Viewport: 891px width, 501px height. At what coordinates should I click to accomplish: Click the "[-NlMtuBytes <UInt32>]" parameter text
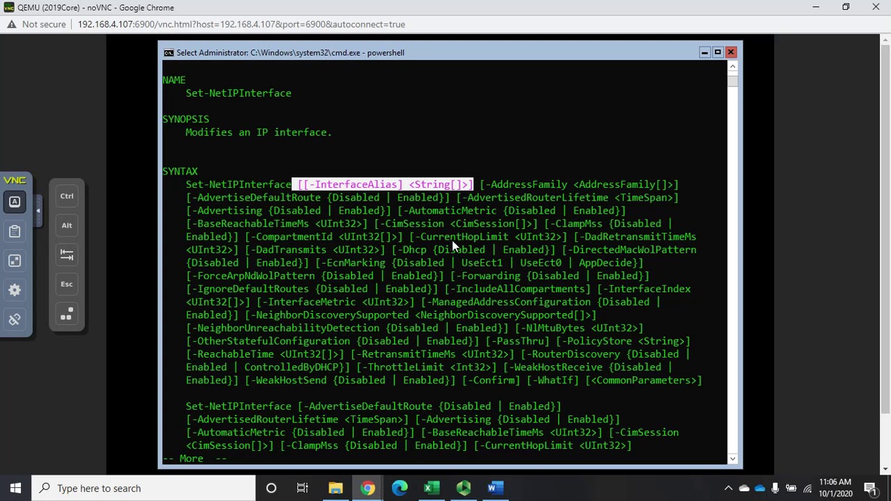[x=579, y=328]
